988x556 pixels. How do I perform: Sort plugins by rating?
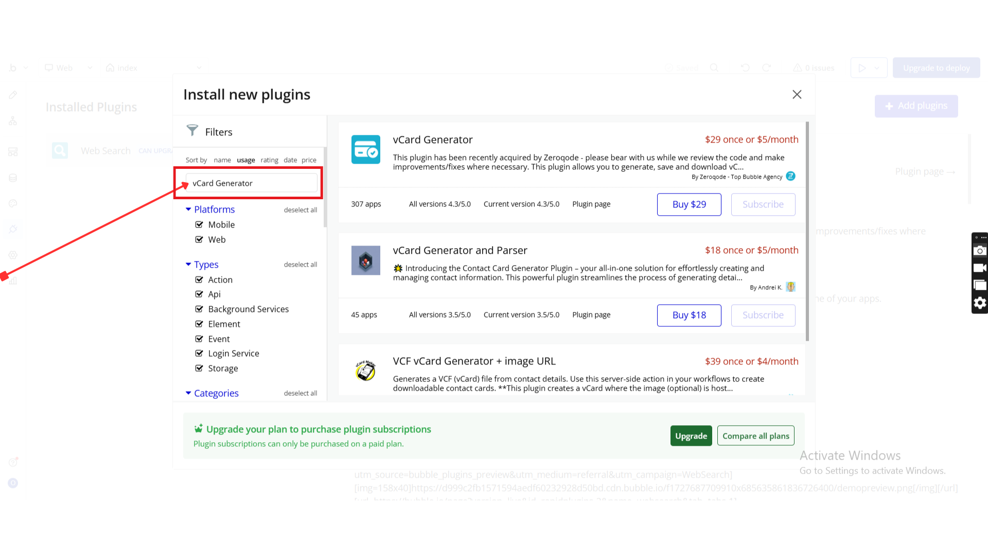coord(269,160)
